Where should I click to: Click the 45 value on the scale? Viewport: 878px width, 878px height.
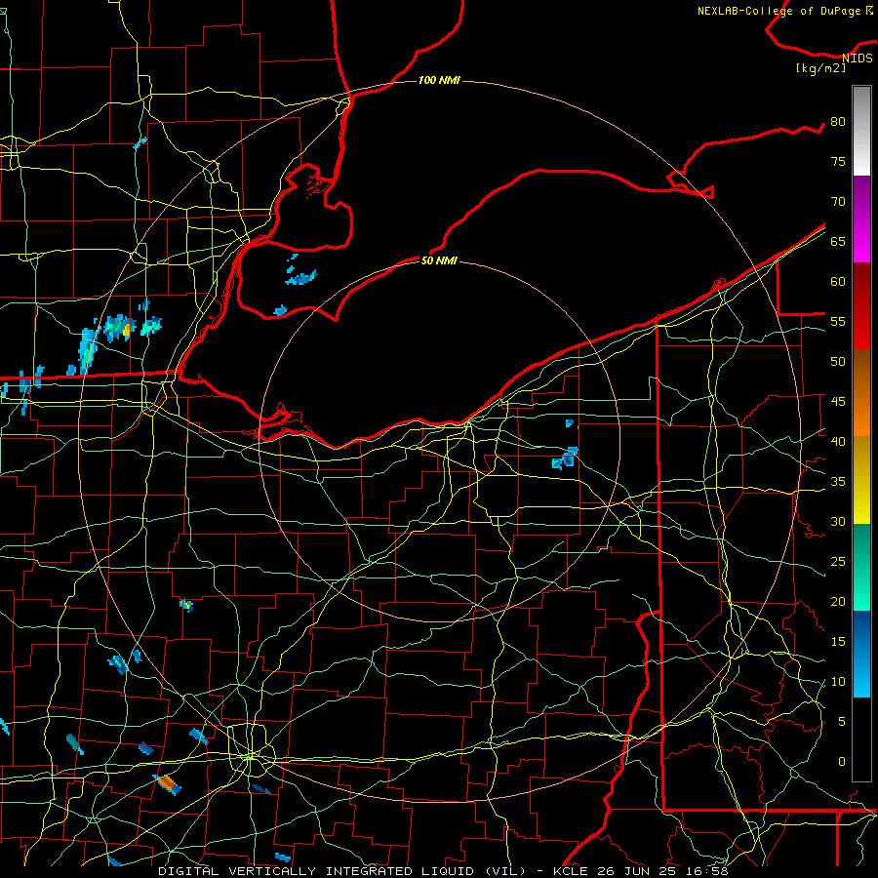click(x=838, y=402)
